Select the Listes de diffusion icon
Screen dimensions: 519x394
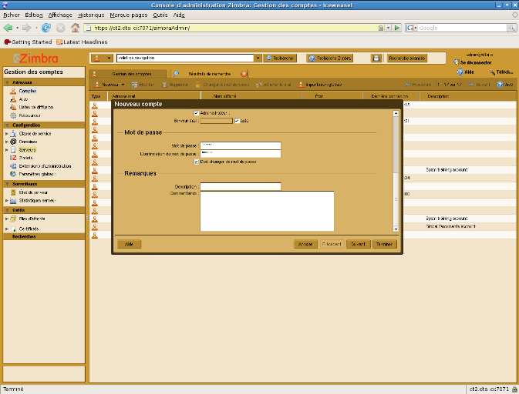(13, 107)
